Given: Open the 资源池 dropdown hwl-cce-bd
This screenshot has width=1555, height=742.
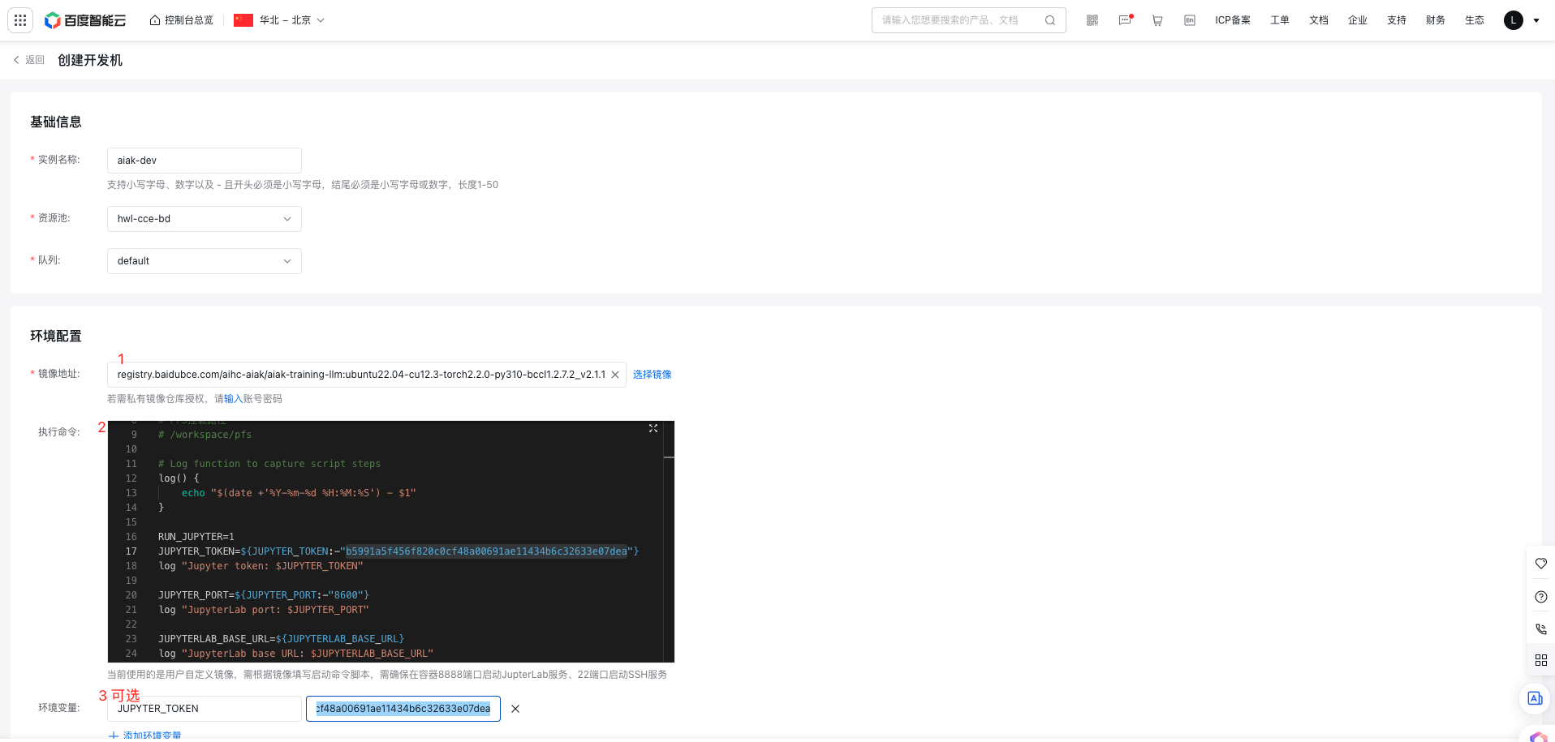Looking at the screenshot, I should [205, 219].
